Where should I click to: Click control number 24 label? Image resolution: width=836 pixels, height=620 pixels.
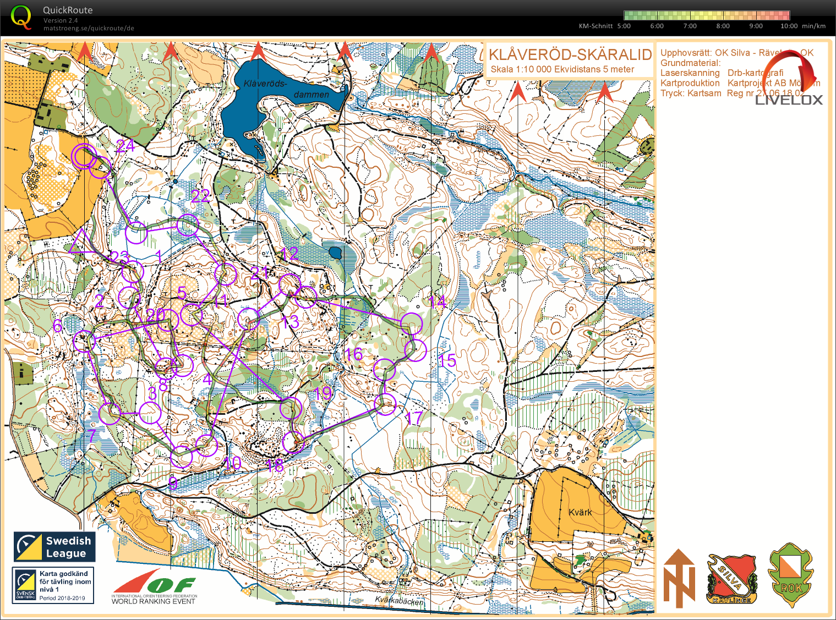125,145
